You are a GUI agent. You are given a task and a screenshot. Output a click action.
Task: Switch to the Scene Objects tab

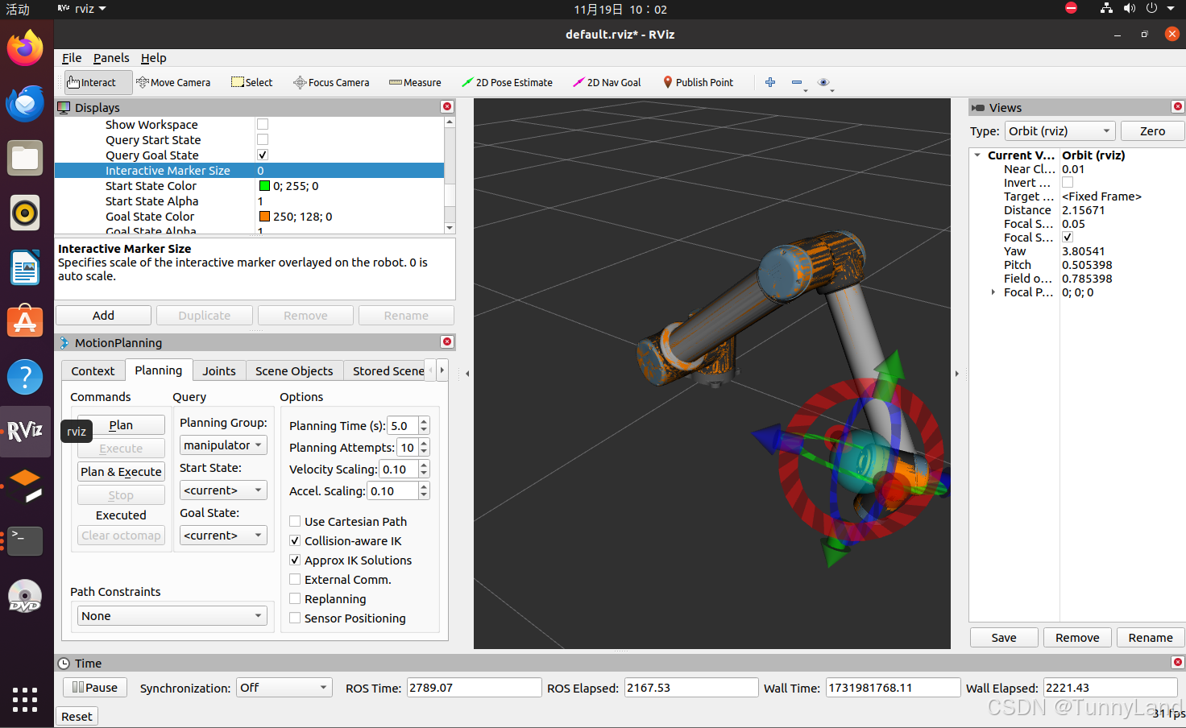point(294,370)
